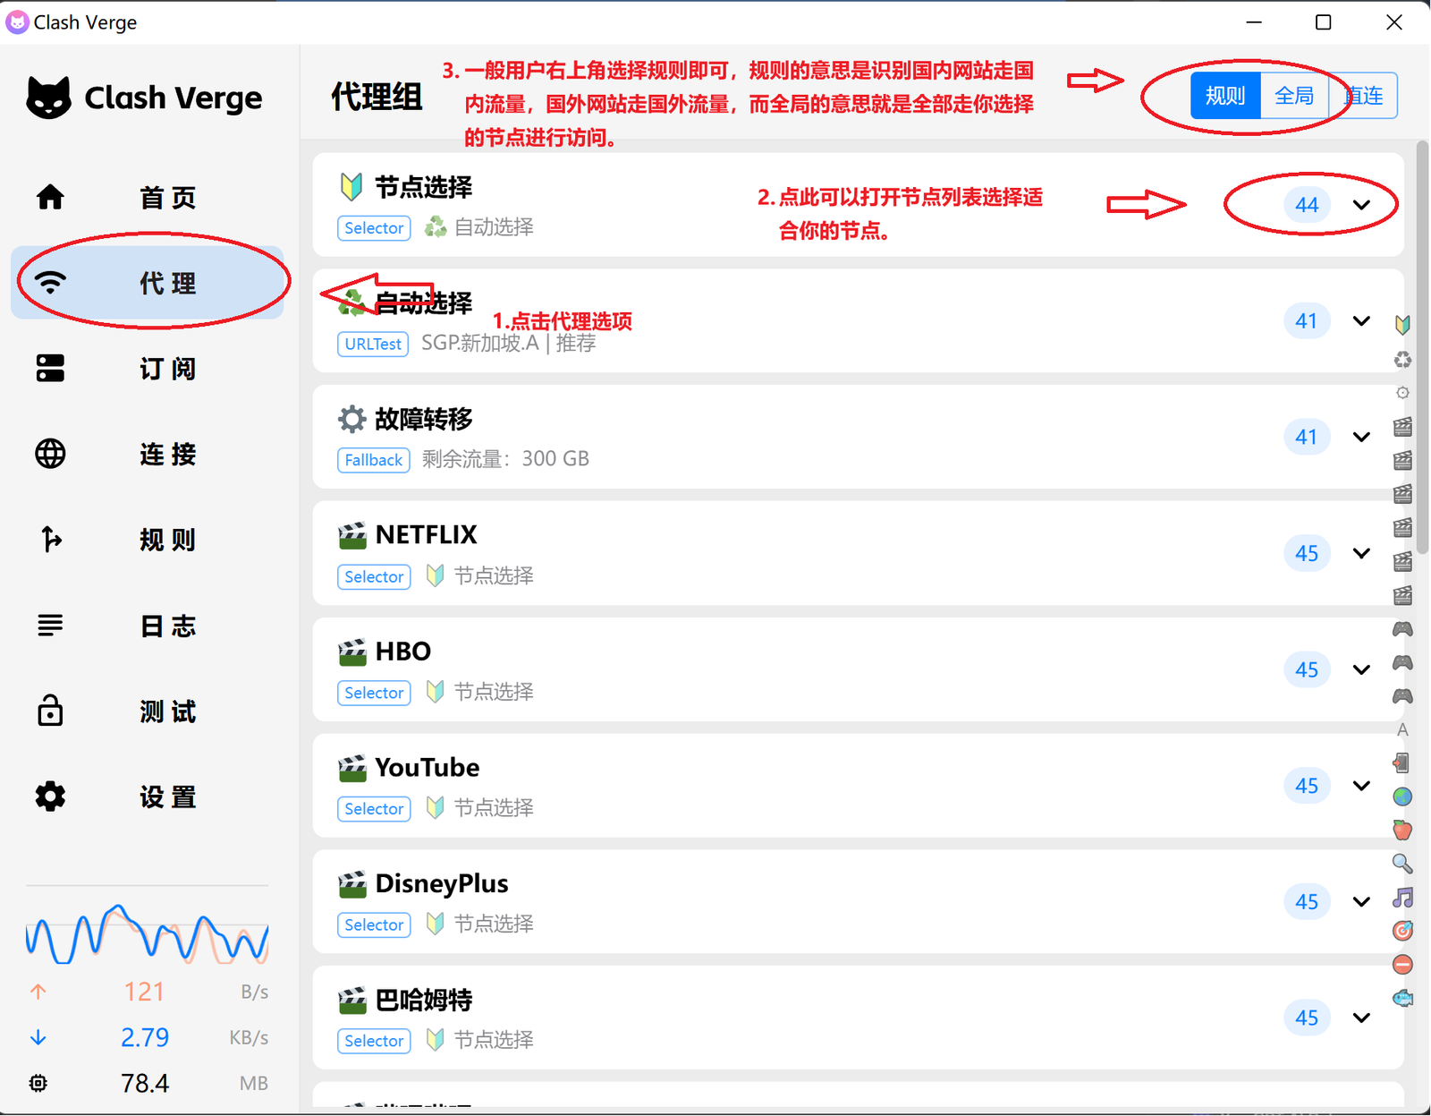
Task: Click the node count 45 on 巴哈姆特
Action: click(1307, 1018)
